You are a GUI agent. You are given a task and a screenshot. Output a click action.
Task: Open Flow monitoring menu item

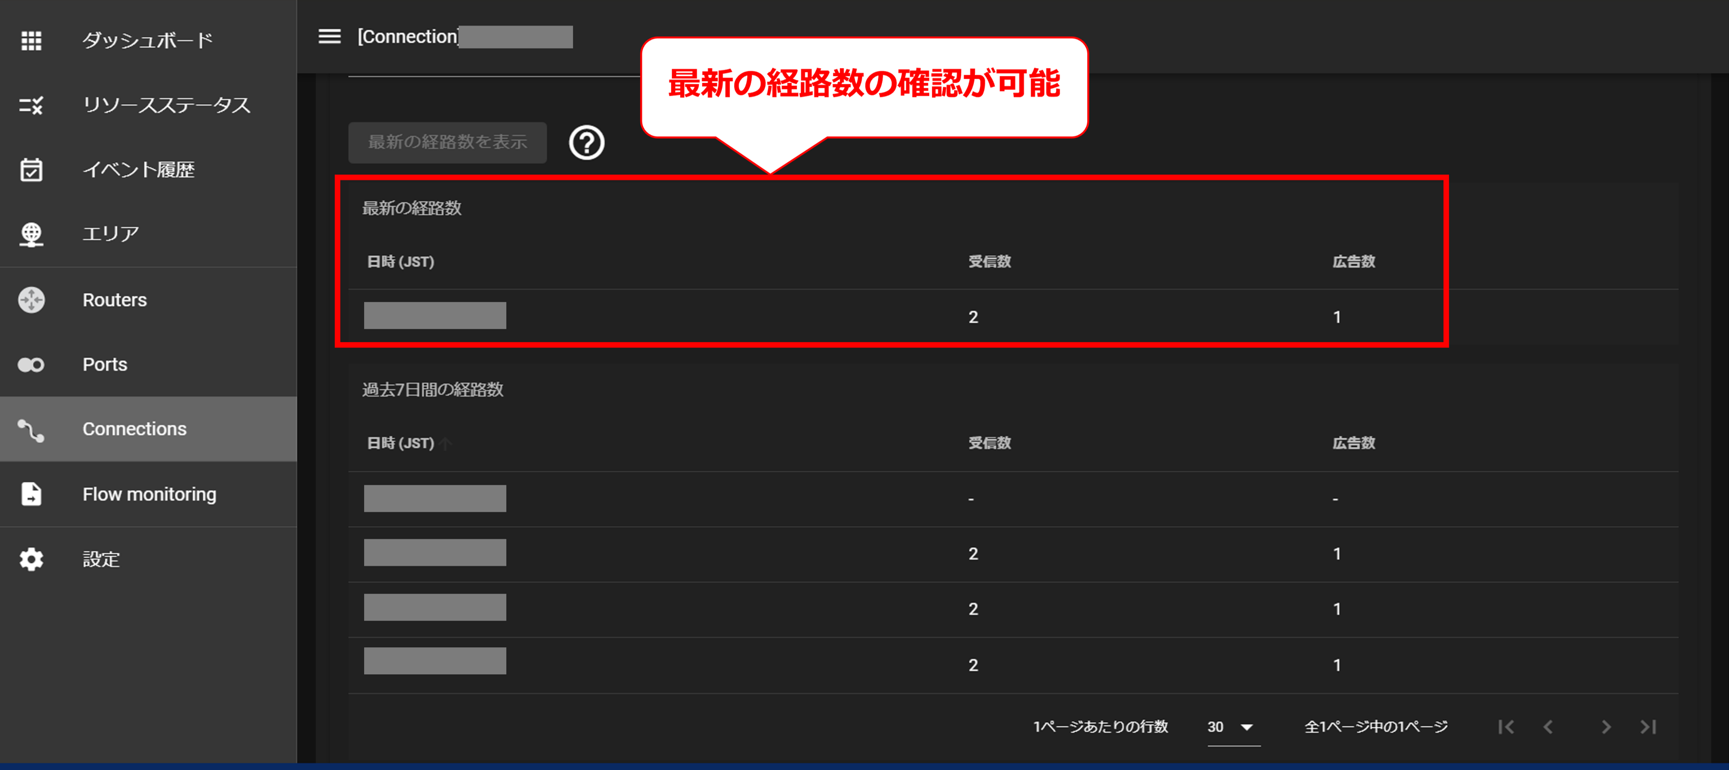149,495
